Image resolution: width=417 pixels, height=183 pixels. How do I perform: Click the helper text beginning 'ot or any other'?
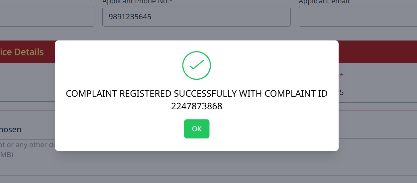pos(27,145)
